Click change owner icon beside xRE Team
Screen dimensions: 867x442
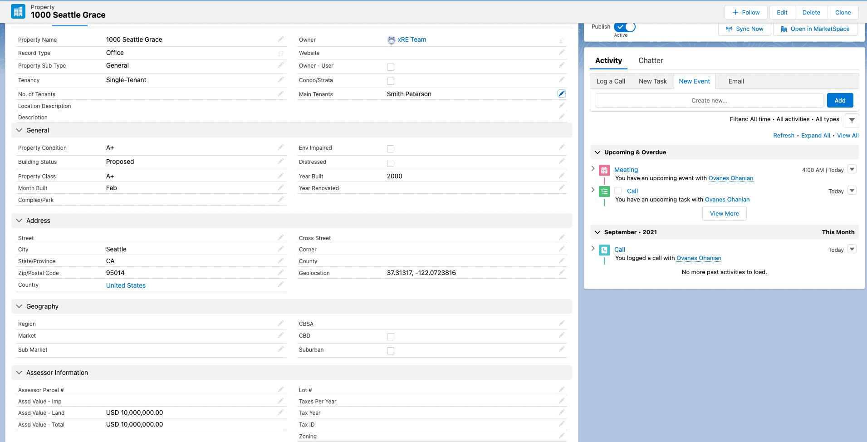click(x=562, y=40)
